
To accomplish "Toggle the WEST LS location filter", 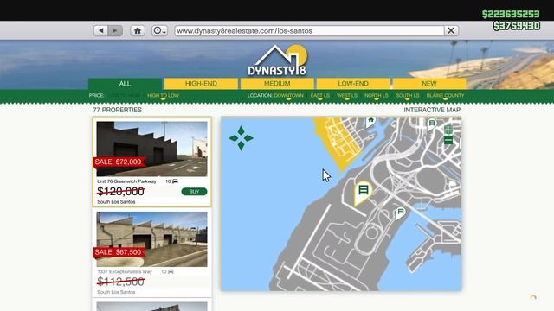I will (347, 96).
